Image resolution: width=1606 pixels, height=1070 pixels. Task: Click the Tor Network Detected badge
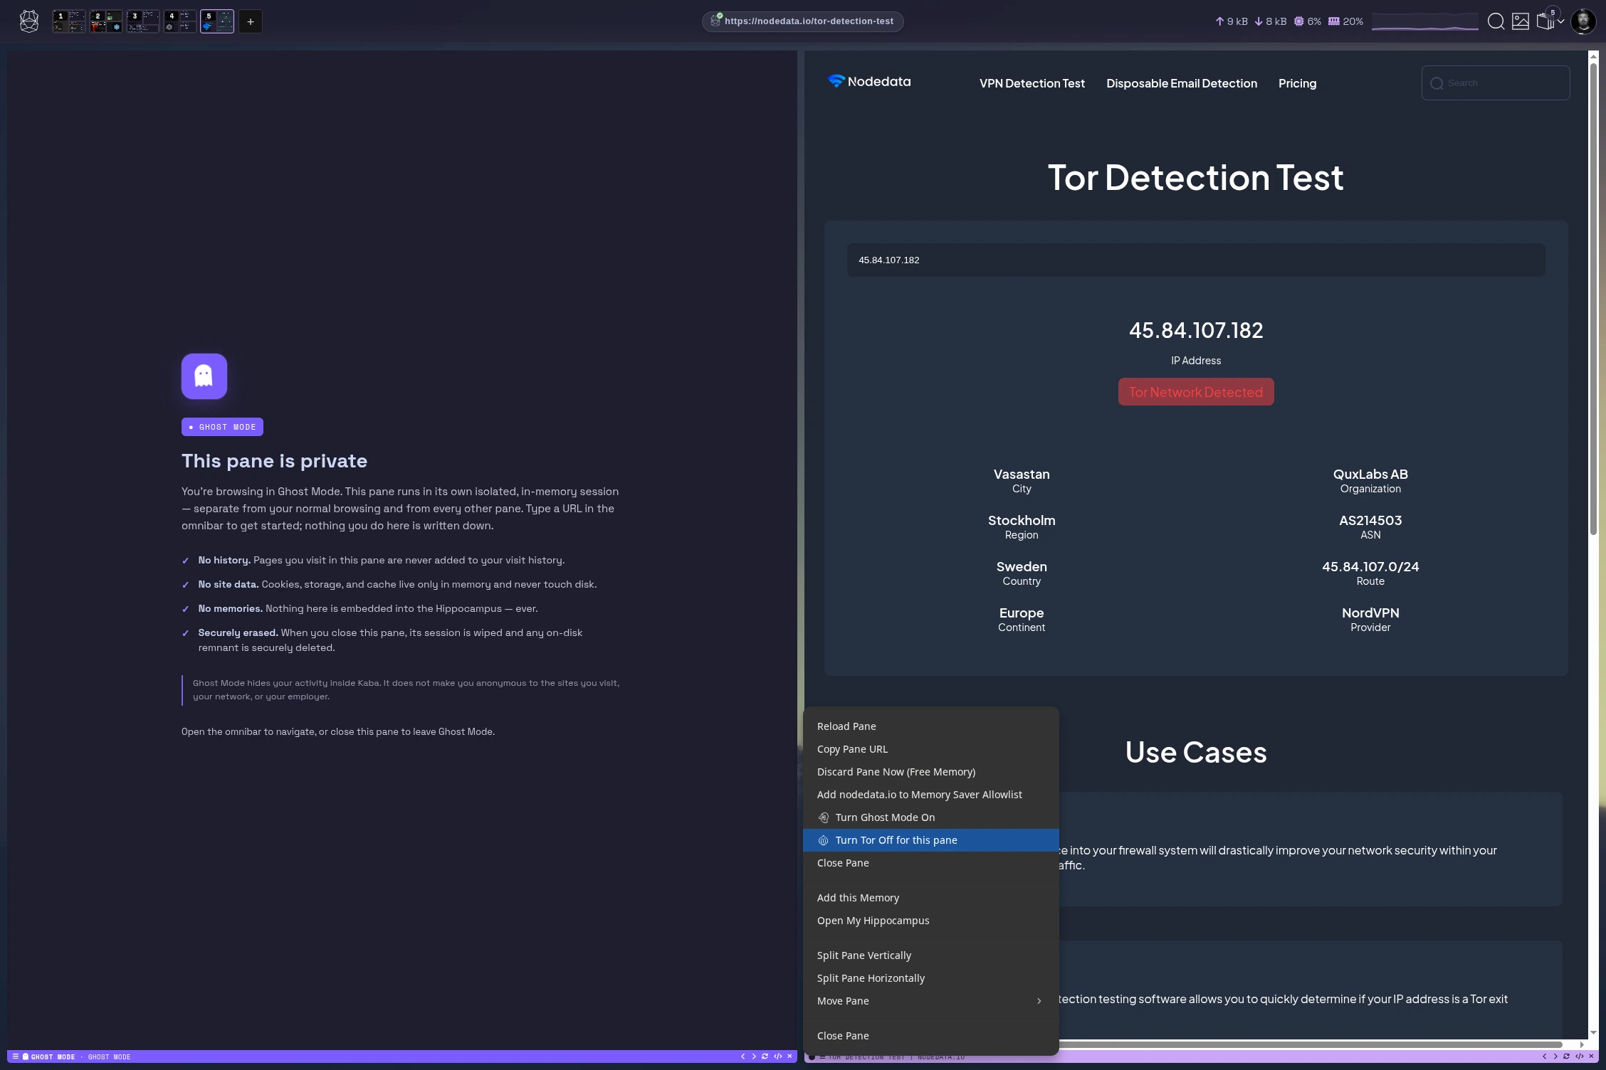[x=1196, y=392]
